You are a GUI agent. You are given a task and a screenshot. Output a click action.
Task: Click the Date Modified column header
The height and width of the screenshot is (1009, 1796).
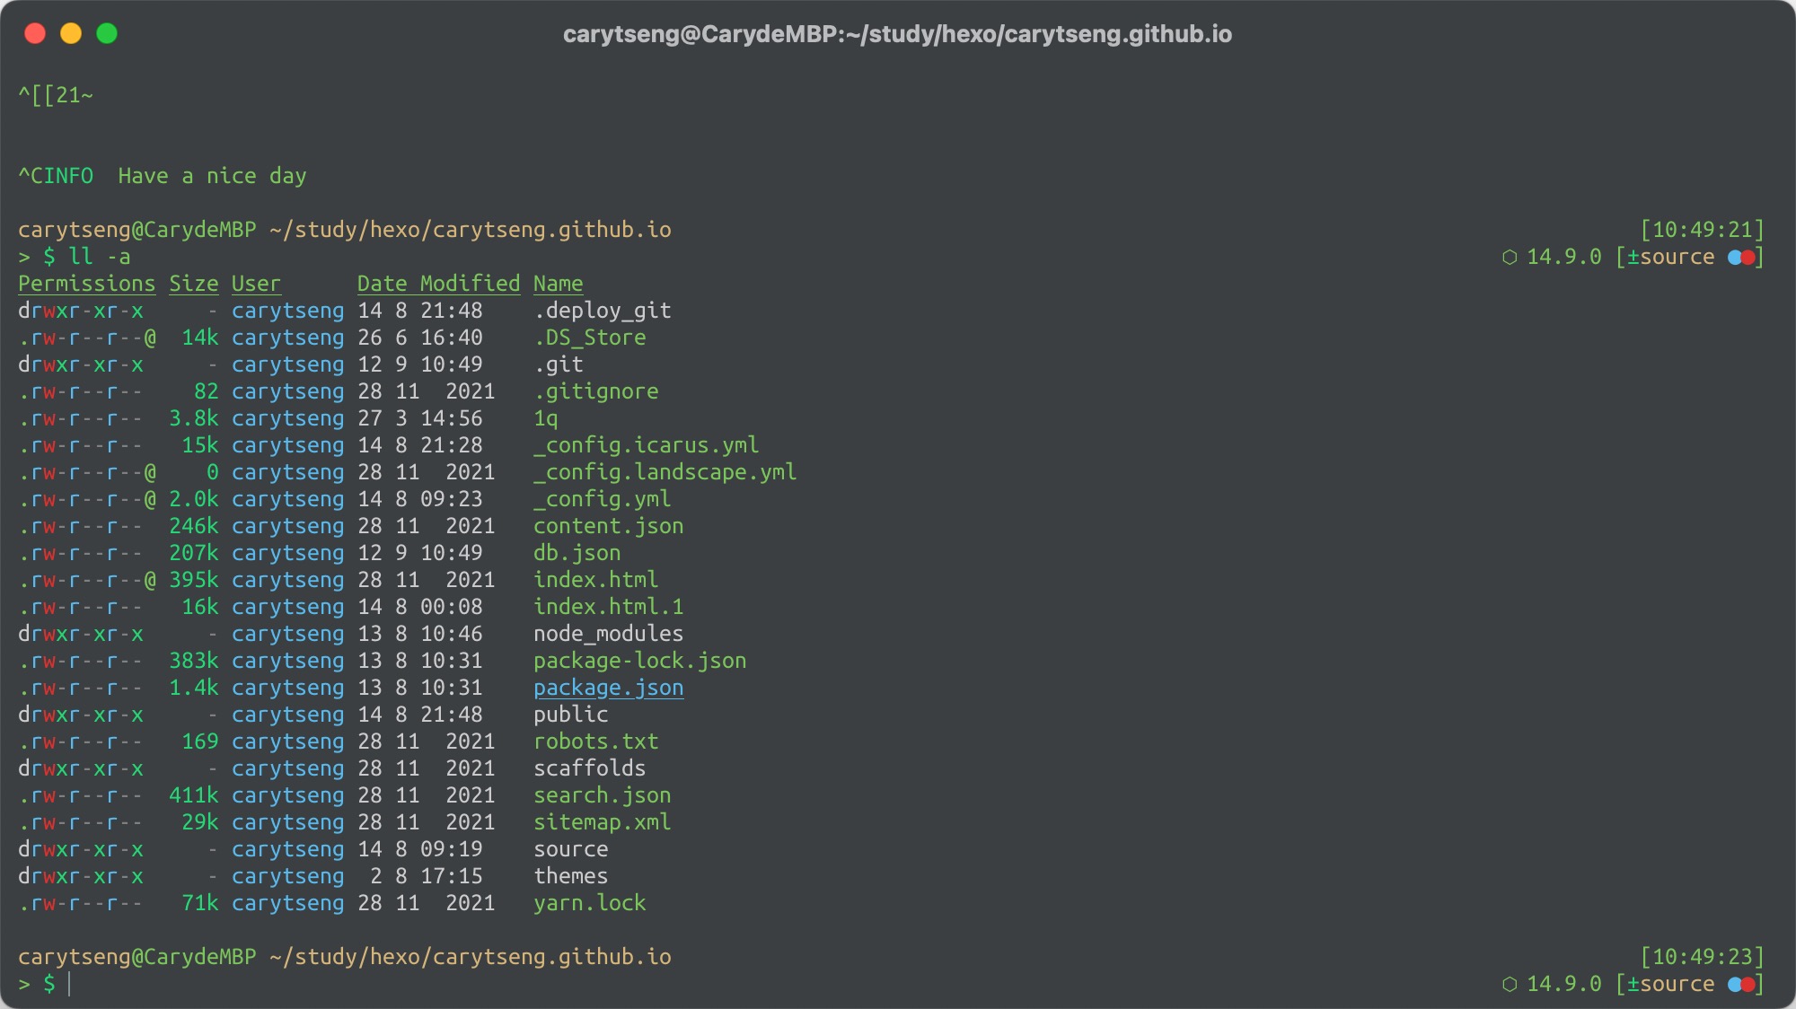(438, 285)
